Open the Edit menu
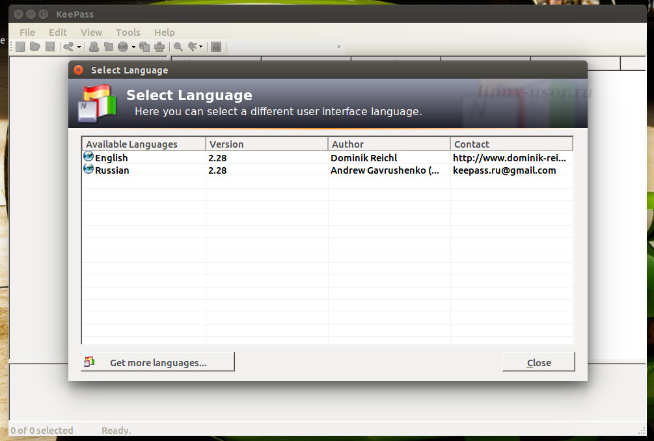 tap(57, 32)
